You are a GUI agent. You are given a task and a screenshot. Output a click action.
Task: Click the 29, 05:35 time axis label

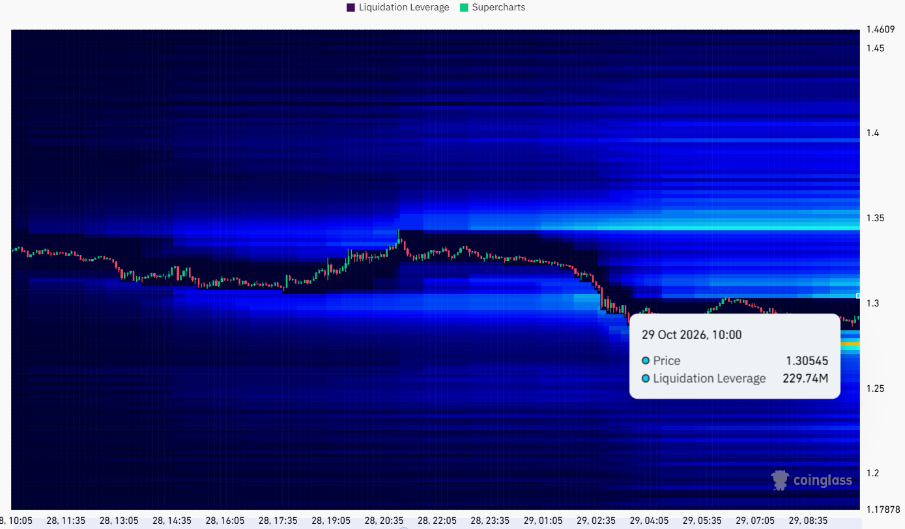(x=702, y=521)
